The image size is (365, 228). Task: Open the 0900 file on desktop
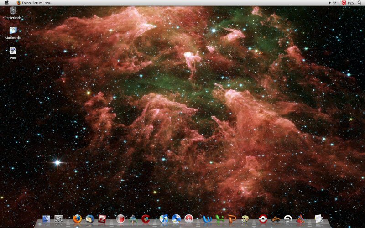click(x=13, y=51)
